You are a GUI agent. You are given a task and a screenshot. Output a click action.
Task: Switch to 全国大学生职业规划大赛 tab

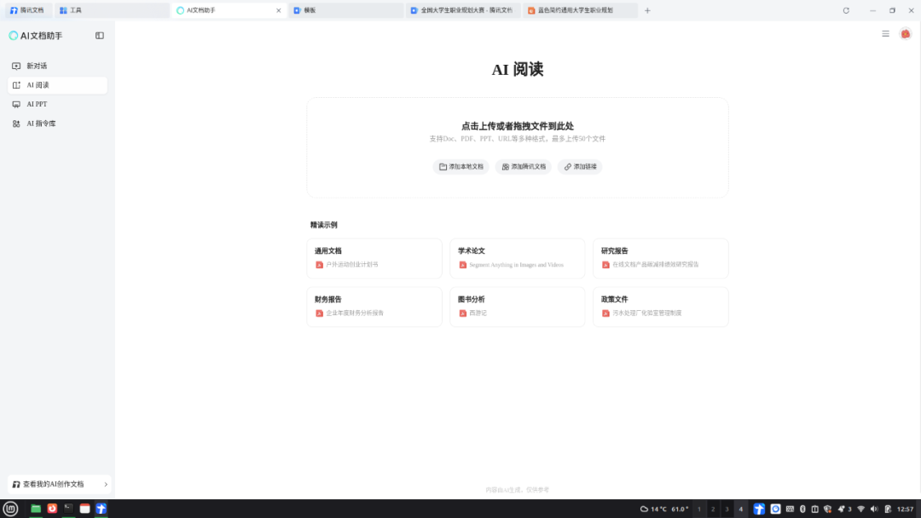pyautogui.click(x=463, y=10)
